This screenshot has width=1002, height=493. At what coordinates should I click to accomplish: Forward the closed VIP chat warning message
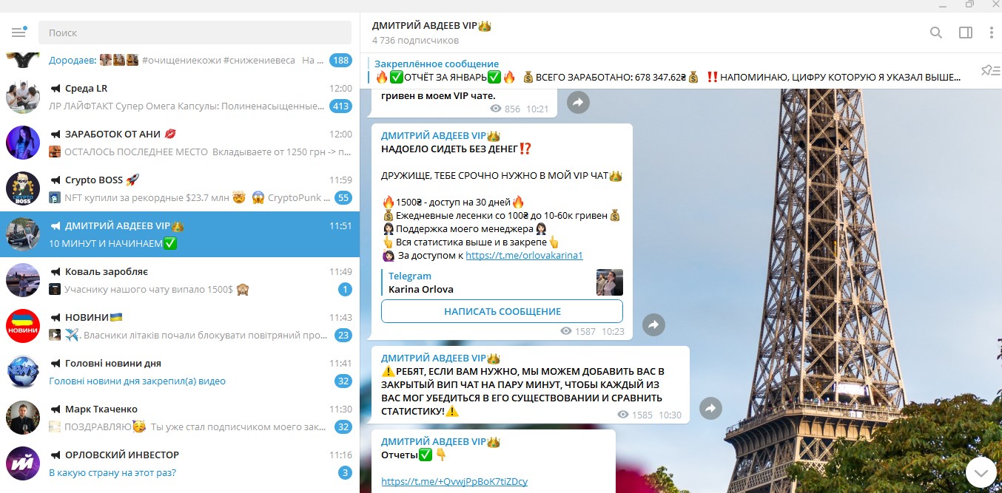pyautogui.click(x=710, y=408)
